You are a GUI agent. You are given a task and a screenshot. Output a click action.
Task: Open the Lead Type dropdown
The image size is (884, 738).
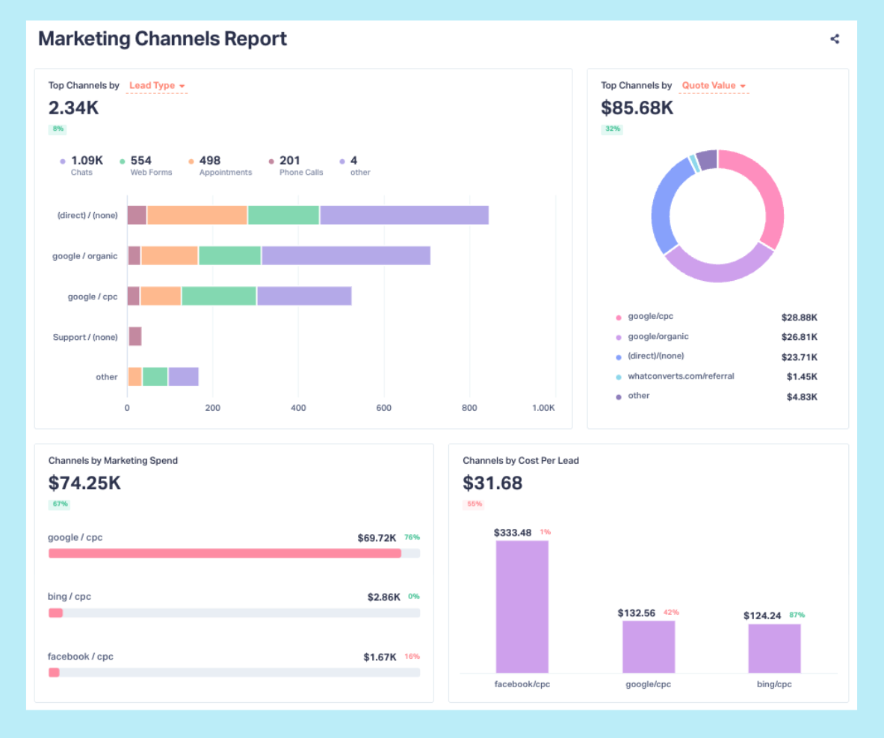click(156, 86)
